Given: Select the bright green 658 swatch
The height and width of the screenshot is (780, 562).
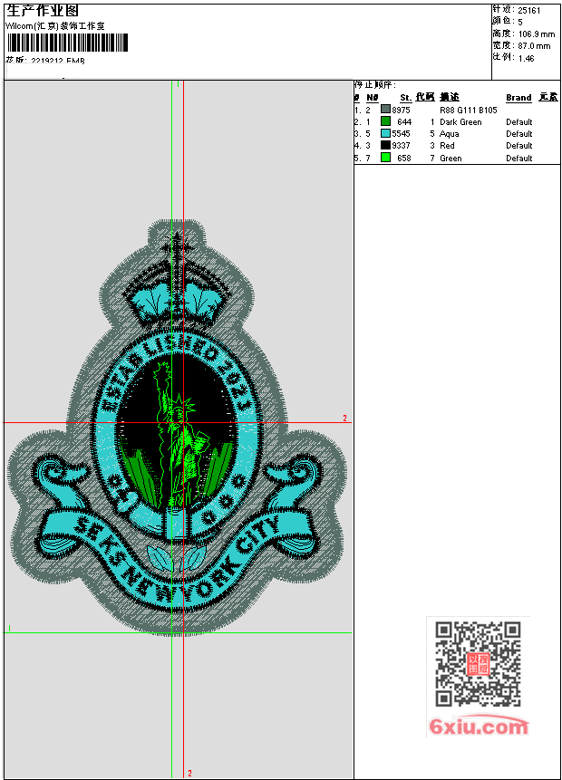Looking at the screenshot, I should (x=385, y=158).
